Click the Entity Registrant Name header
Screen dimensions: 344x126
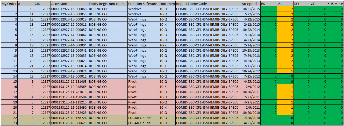[x=108, y=4]
